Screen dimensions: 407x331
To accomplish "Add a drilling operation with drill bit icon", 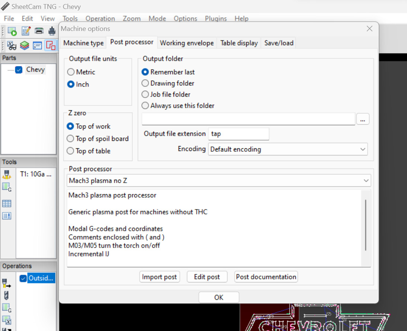I will point(6,296).
